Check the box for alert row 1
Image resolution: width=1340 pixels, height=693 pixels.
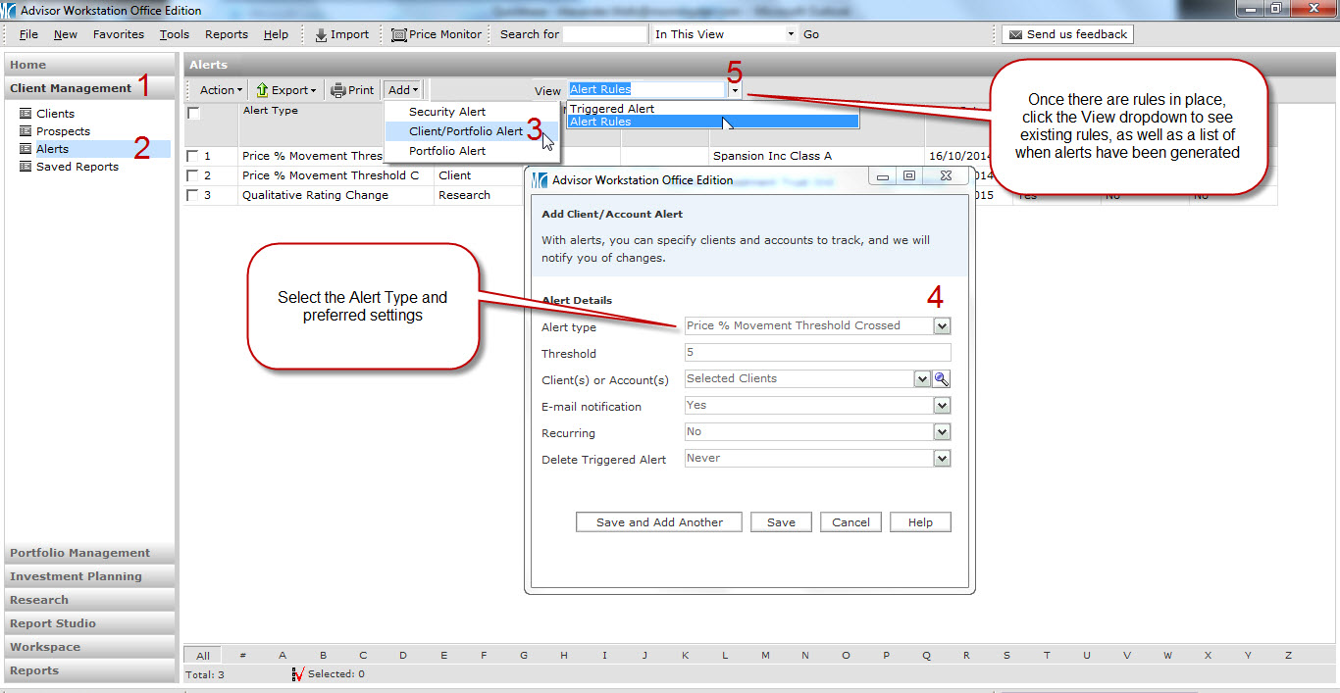pos(192,156)
